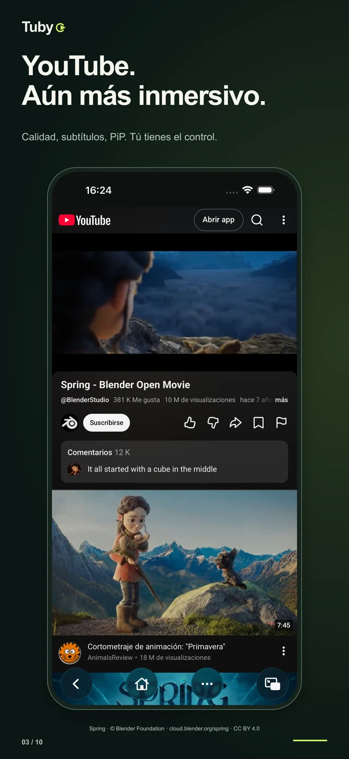Go to home with house button
The height and width of the screenshot is (759, 349).
point(142,684)
